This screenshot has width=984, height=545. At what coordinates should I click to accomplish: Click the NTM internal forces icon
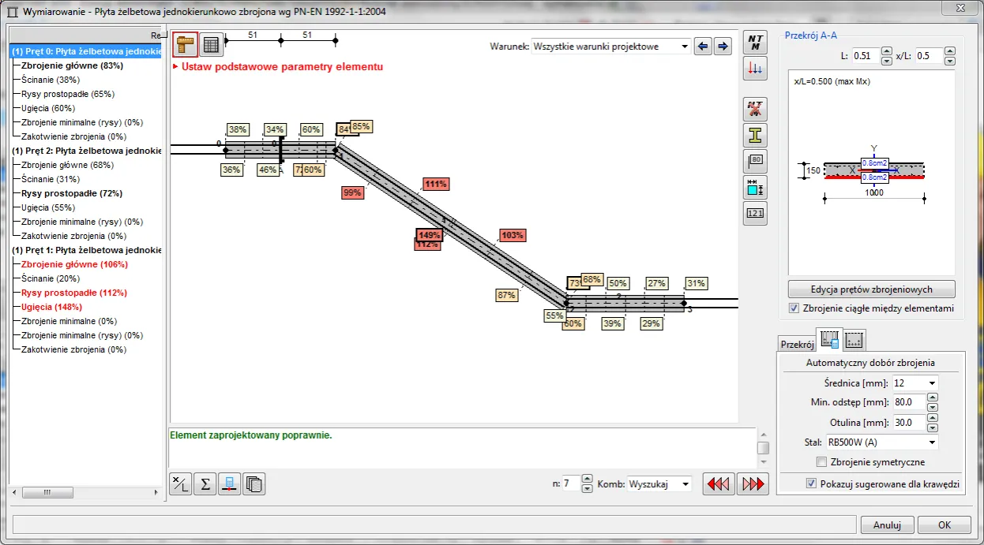756,43
